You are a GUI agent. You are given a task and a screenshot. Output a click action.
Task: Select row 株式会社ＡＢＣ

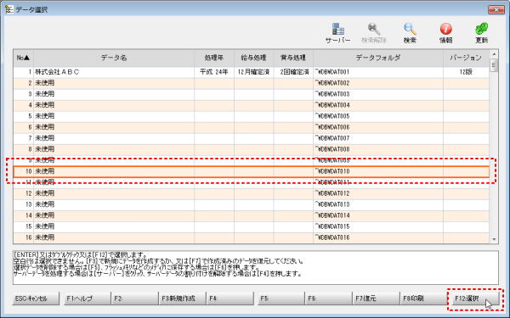[251, 72]
